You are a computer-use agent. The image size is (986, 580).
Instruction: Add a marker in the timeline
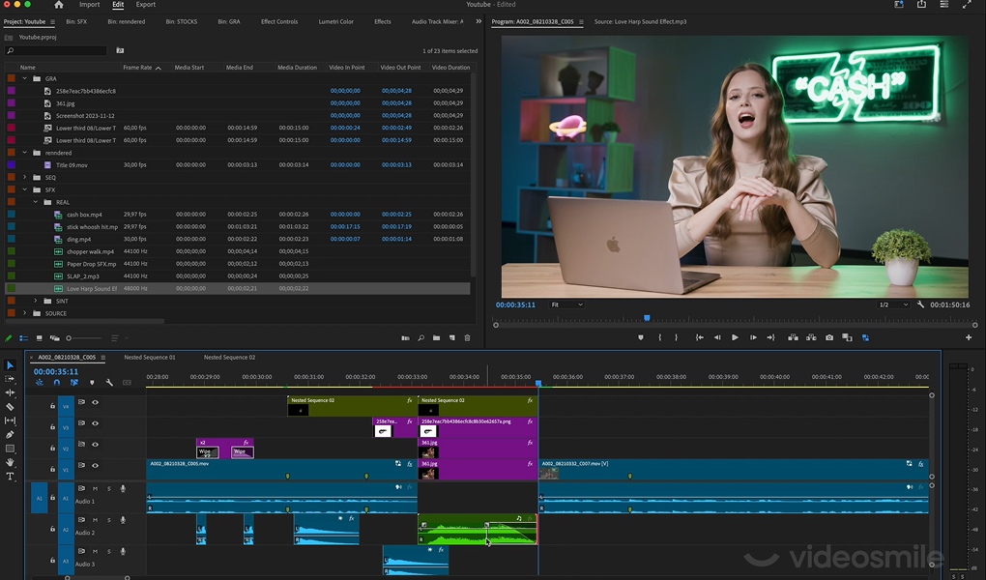click(92, 383)
